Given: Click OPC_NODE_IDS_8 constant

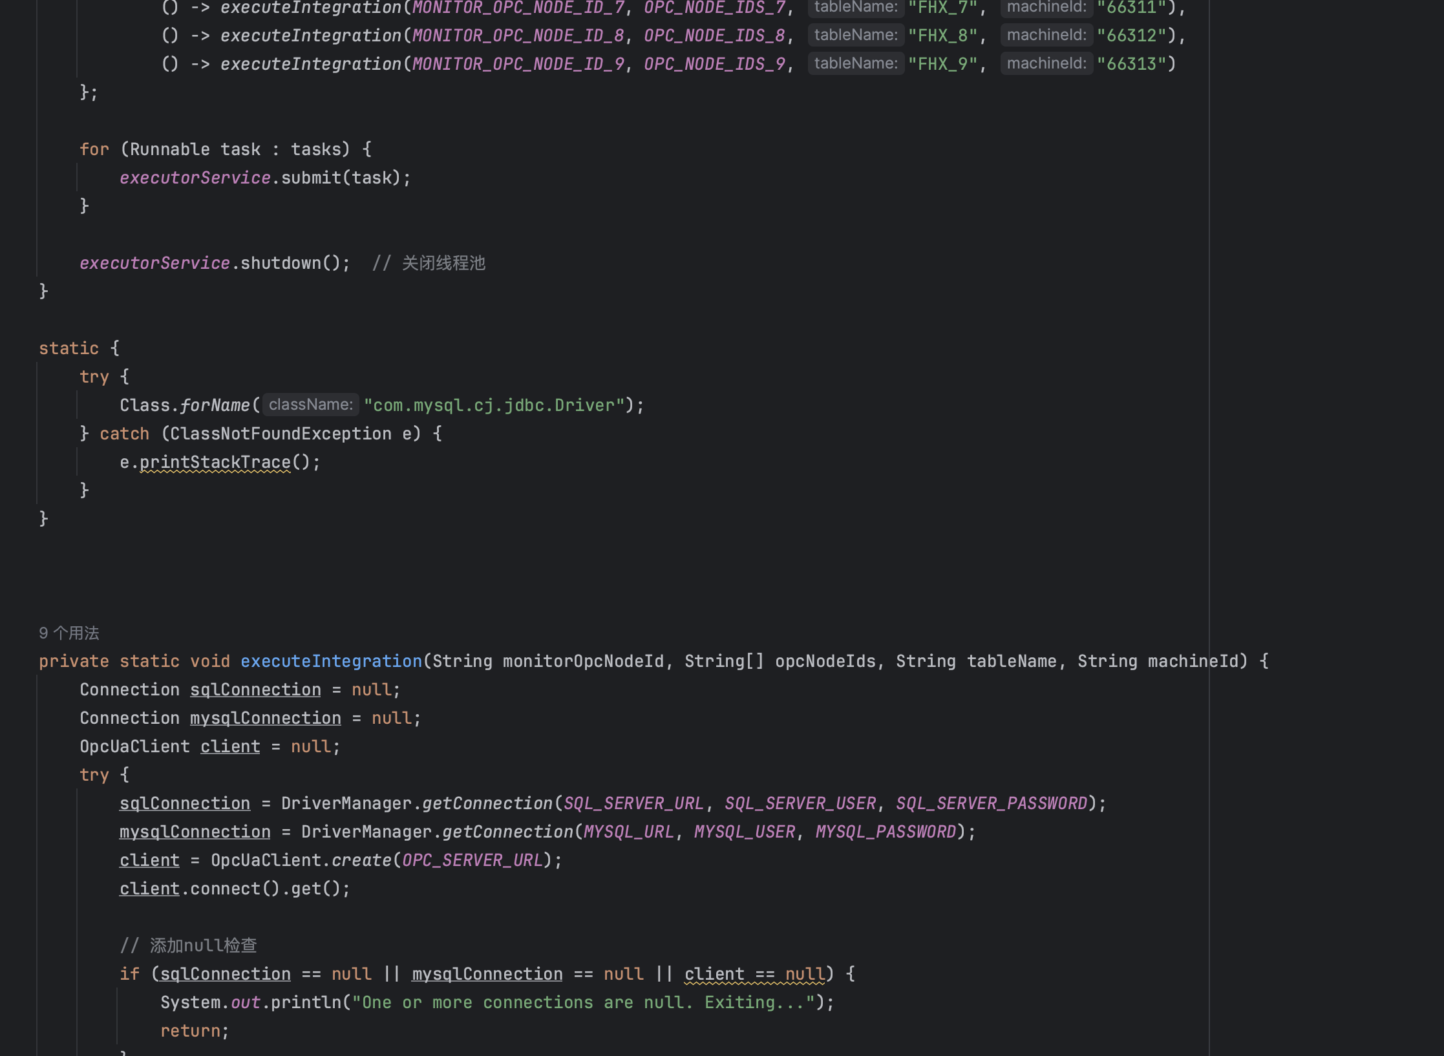Looking at the screenshot, I should 714,36.
